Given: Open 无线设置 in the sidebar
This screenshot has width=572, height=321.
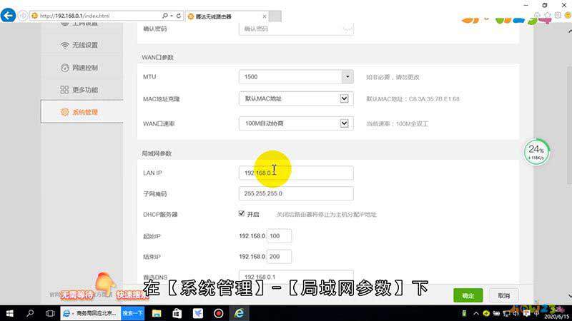Looking at the screenshot, I should (x=82, y=45).
